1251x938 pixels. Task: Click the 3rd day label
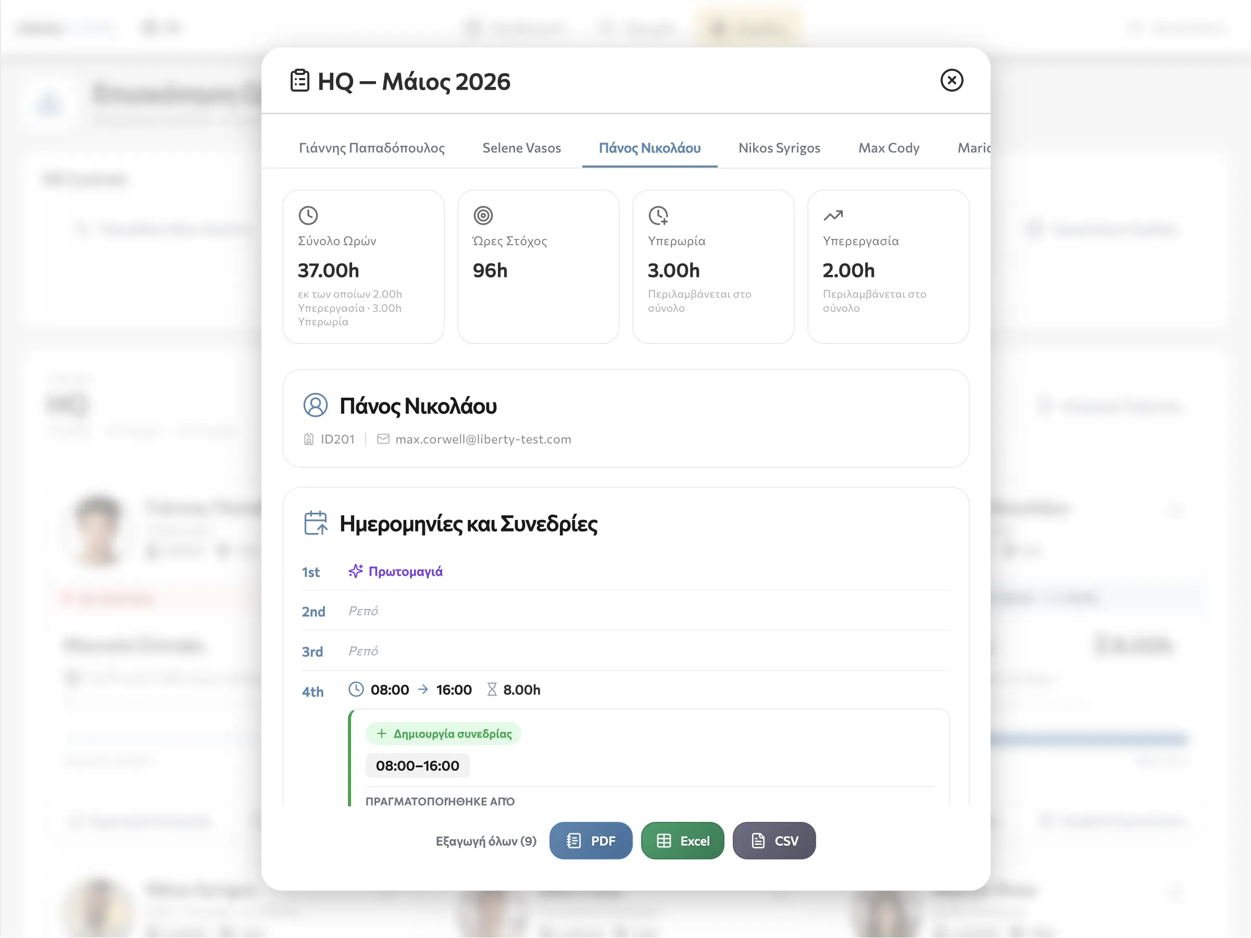(x=312, y=652)
